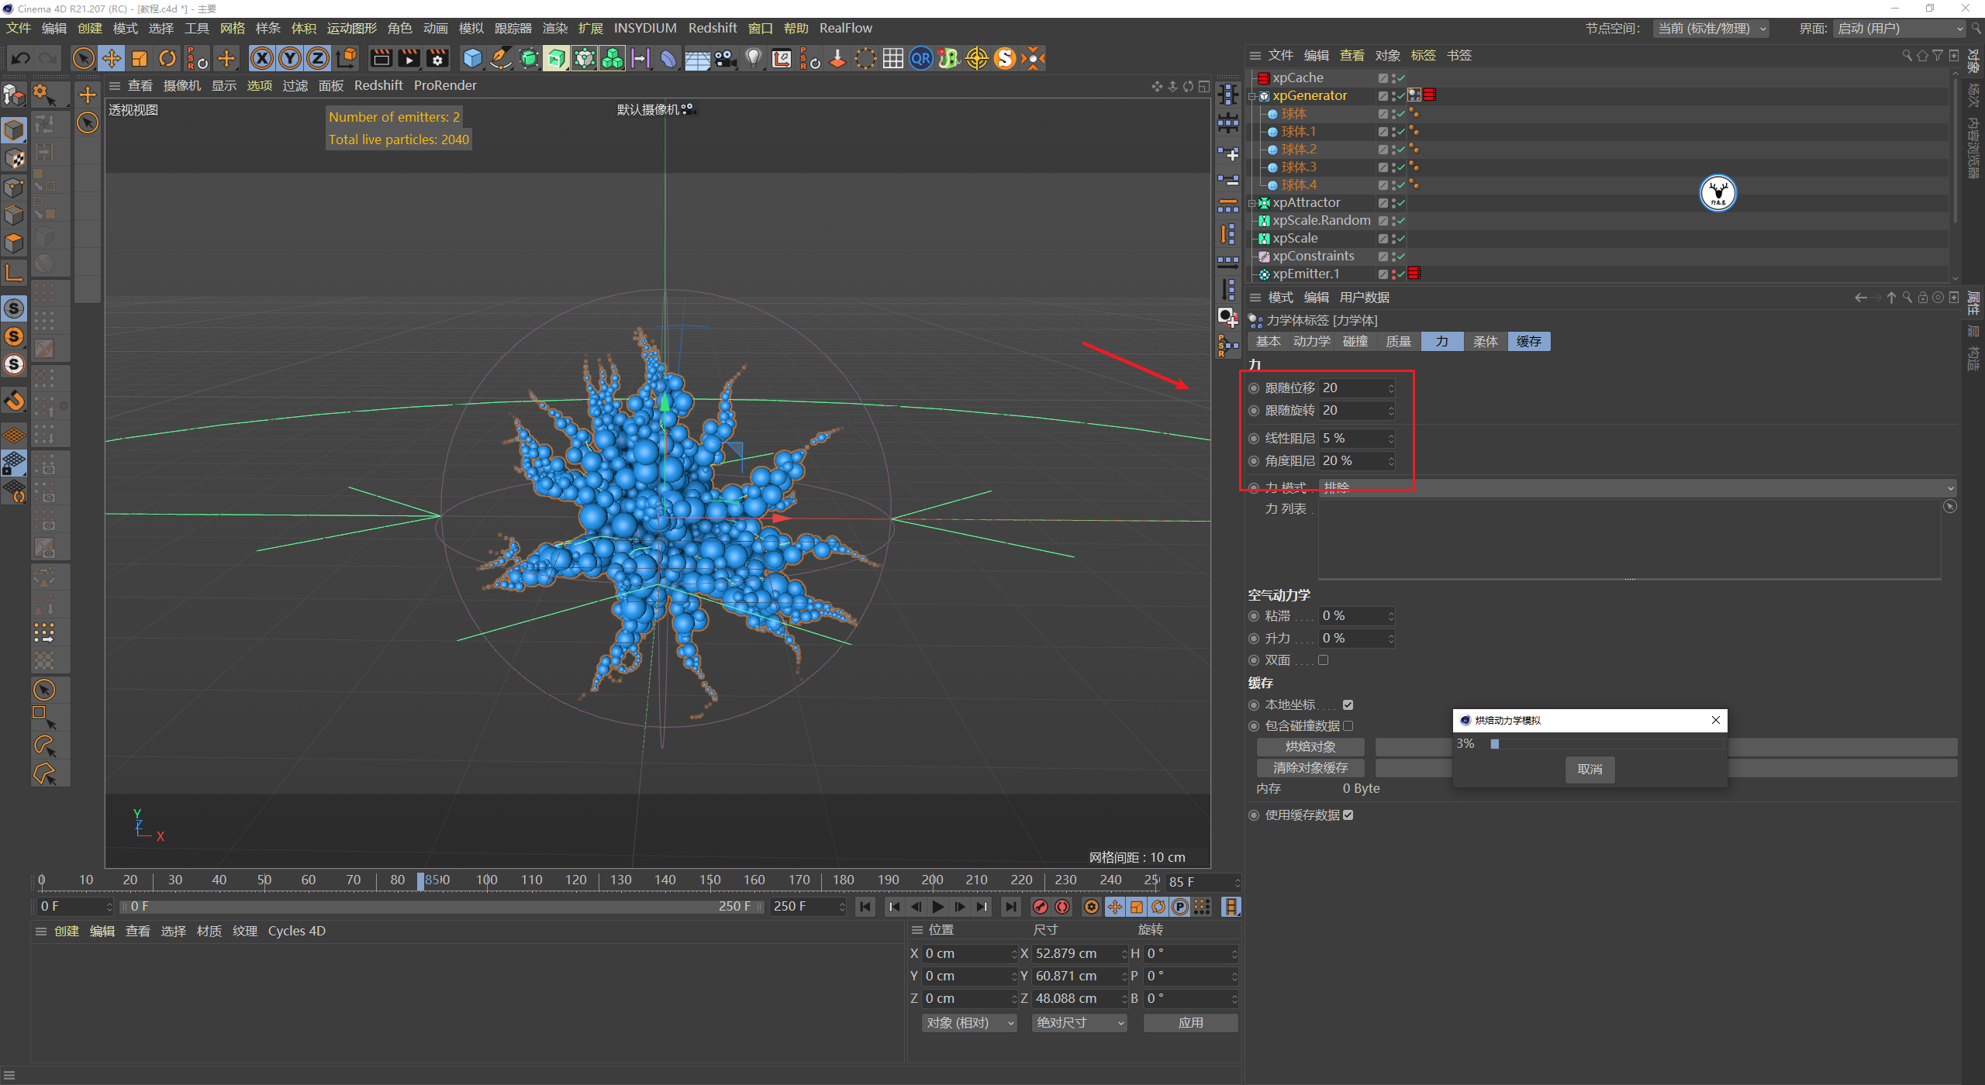Uncheck the 使用缓存数据 checkbox

[x=1348, y=815]
